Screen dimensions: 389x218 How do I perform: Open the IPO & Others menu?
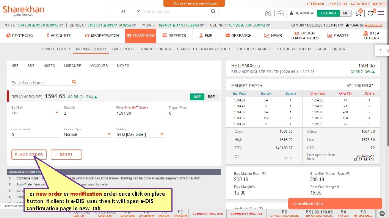(x=372, y=36)
